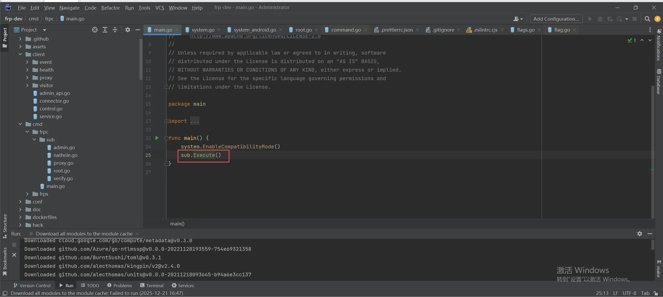Screen dimensions: 663x297
Task: Click the Select Opened File locate icon
Action: (95, 30)
